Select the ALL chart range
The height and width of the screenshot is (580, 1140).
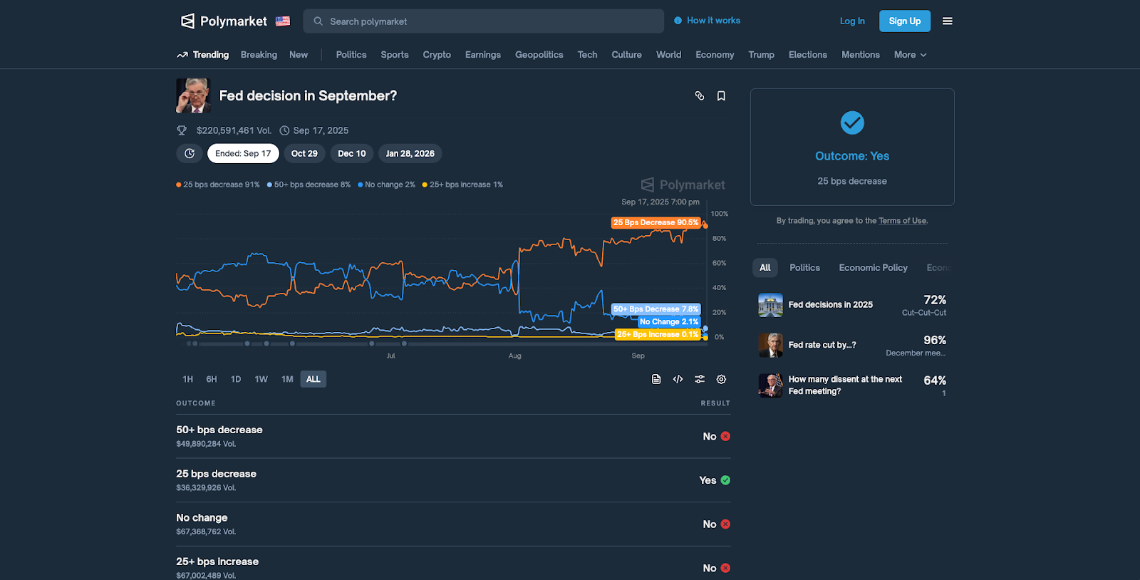[x=313, y=379]
